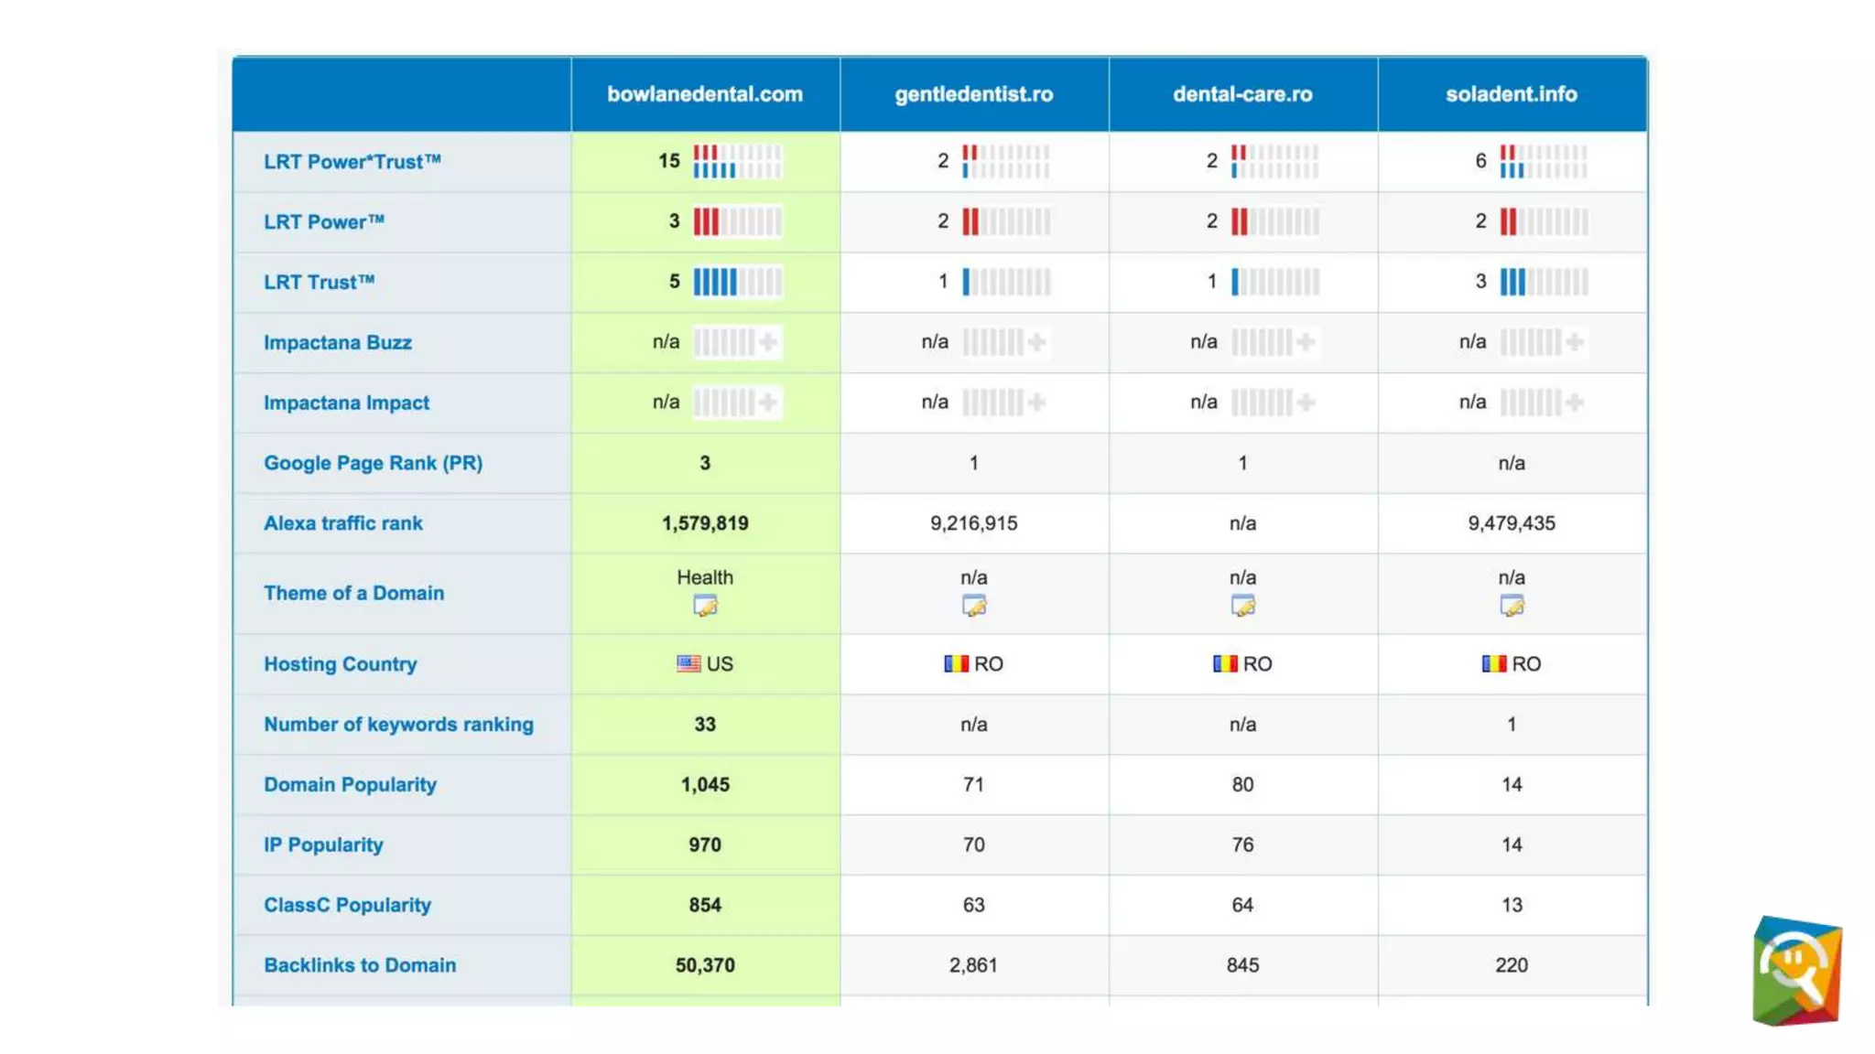Viewport: 1875px width, 1054px height.
Task: Click the Google Page Rank (PR) label
Action: click(x=373, y=463)
